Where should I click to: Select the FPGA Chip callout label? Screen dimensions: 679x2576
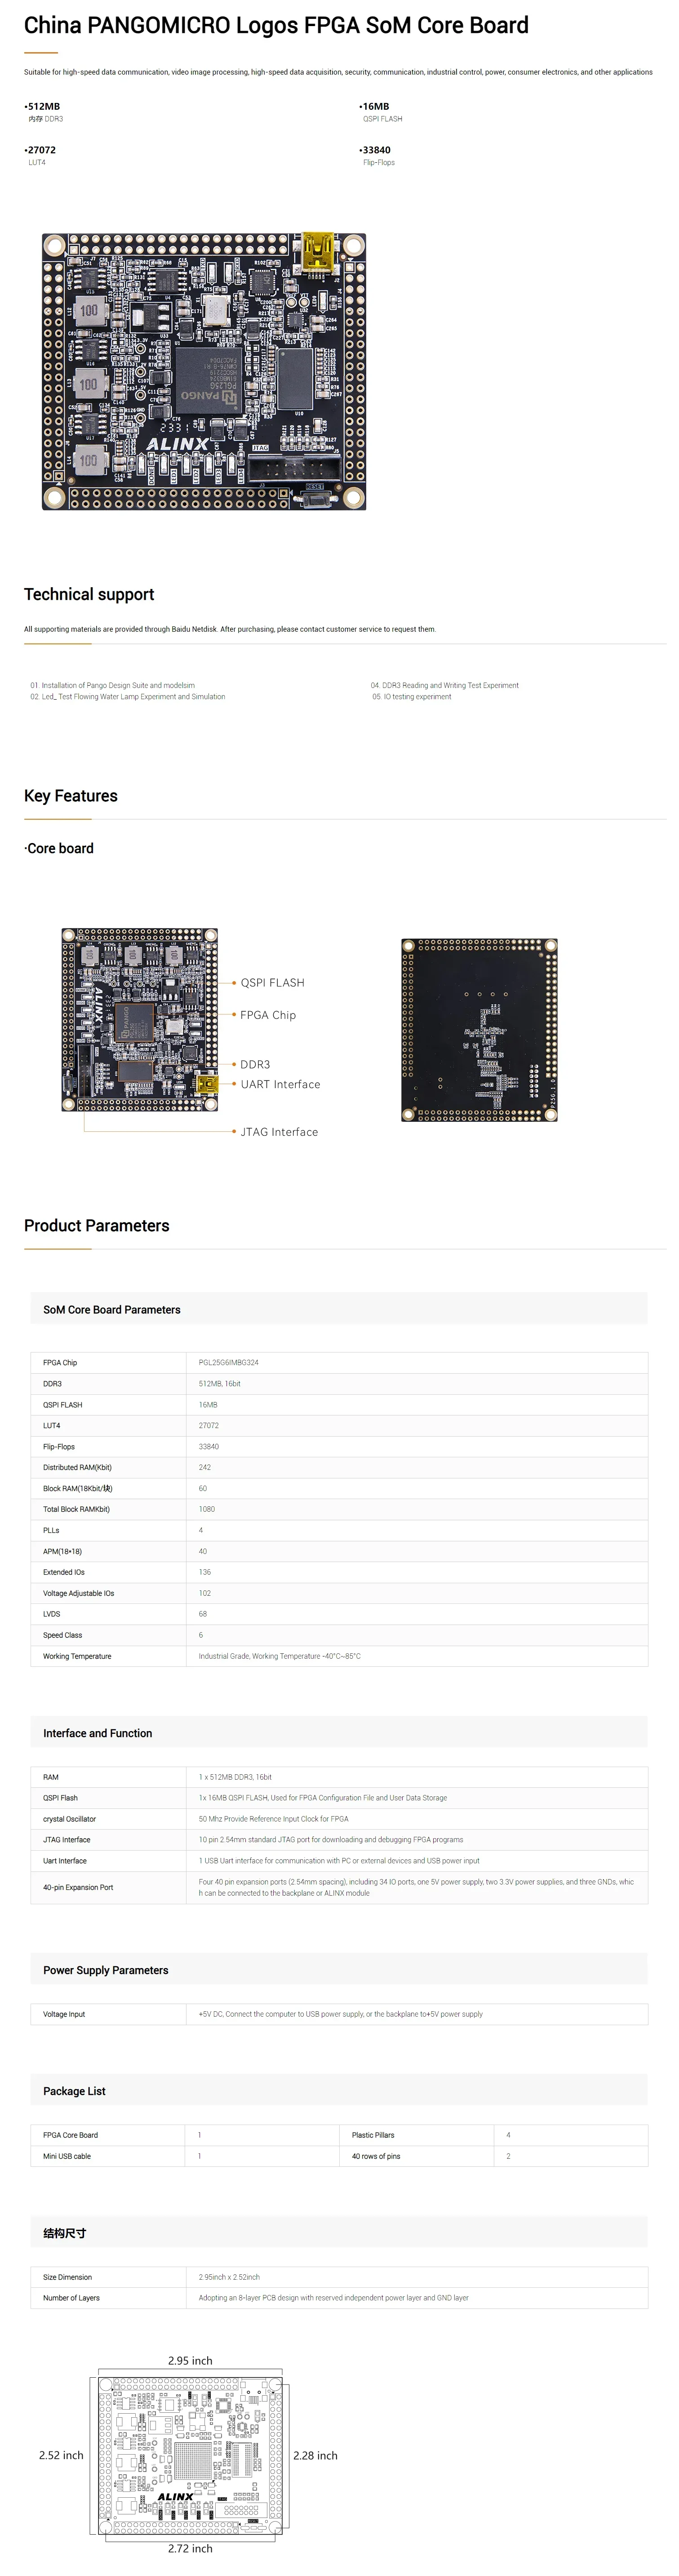coord(268,1015)
